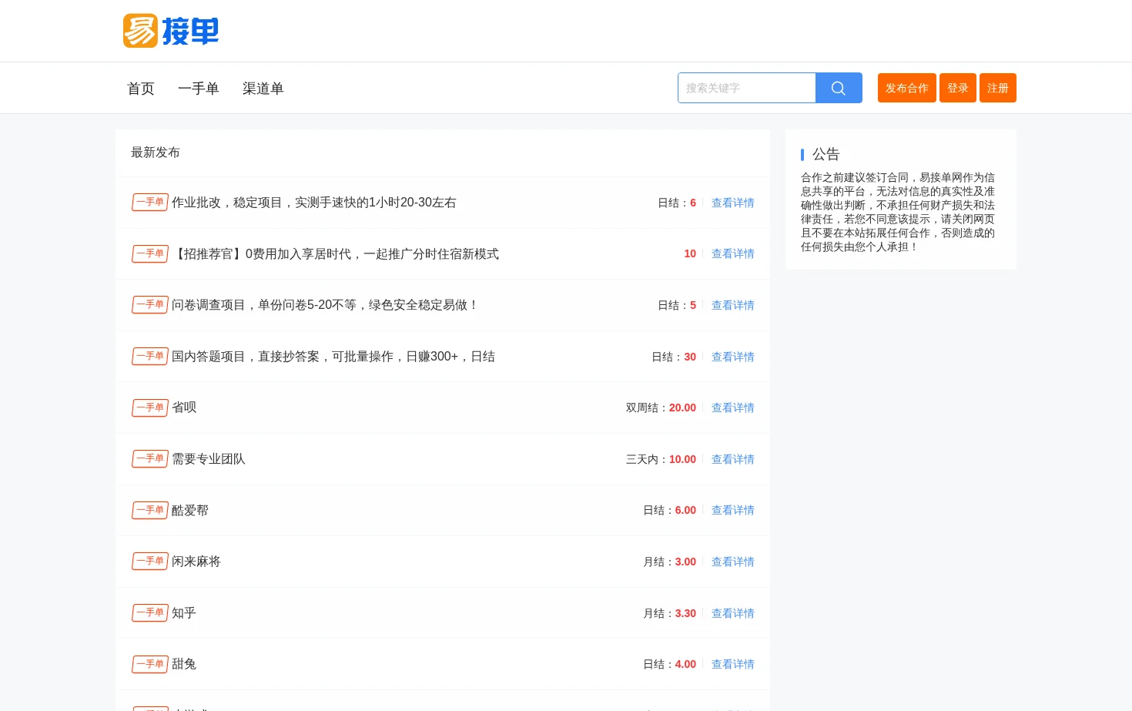
Task: Open the 知乎 listing title
Action: [x=184, y=613]
